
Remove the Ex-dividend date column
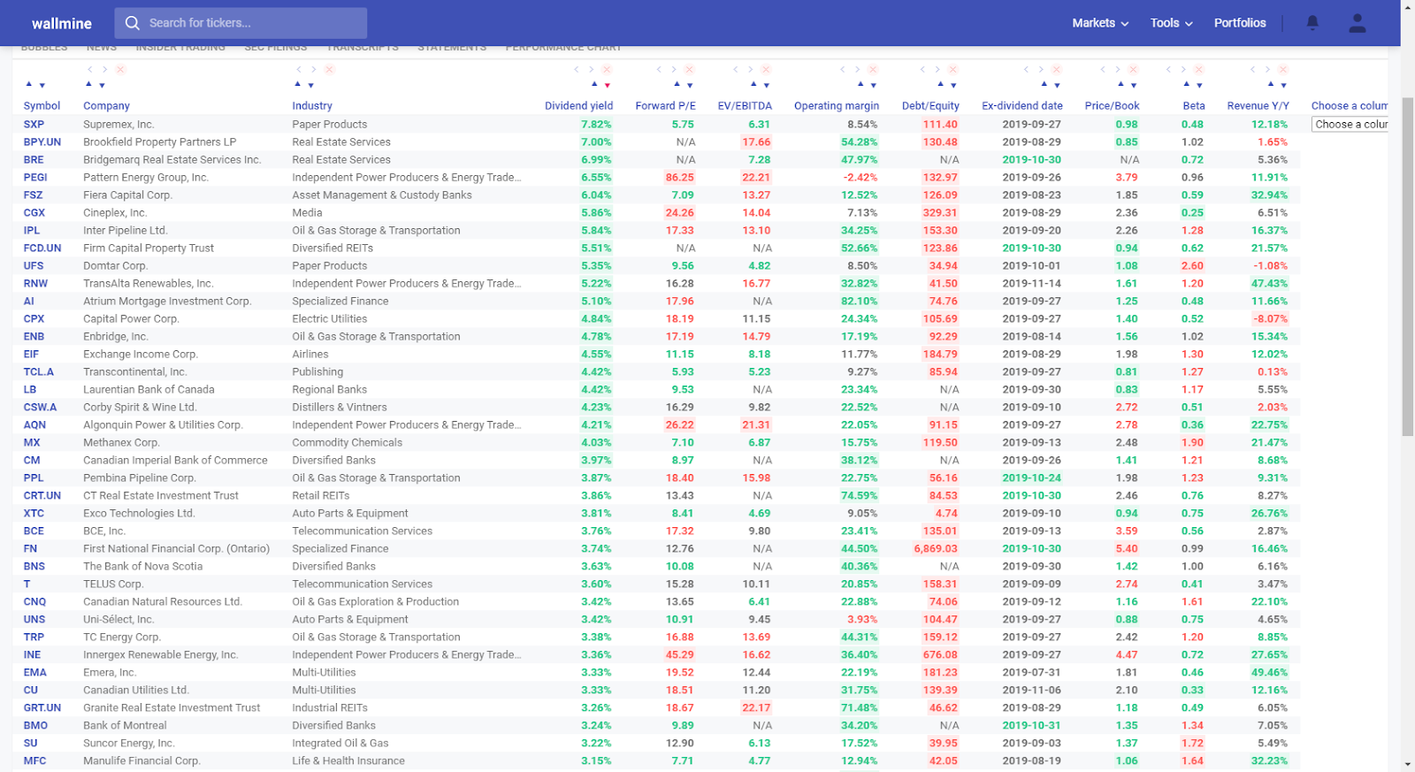pyautogui.click(x=1056, y=69)
